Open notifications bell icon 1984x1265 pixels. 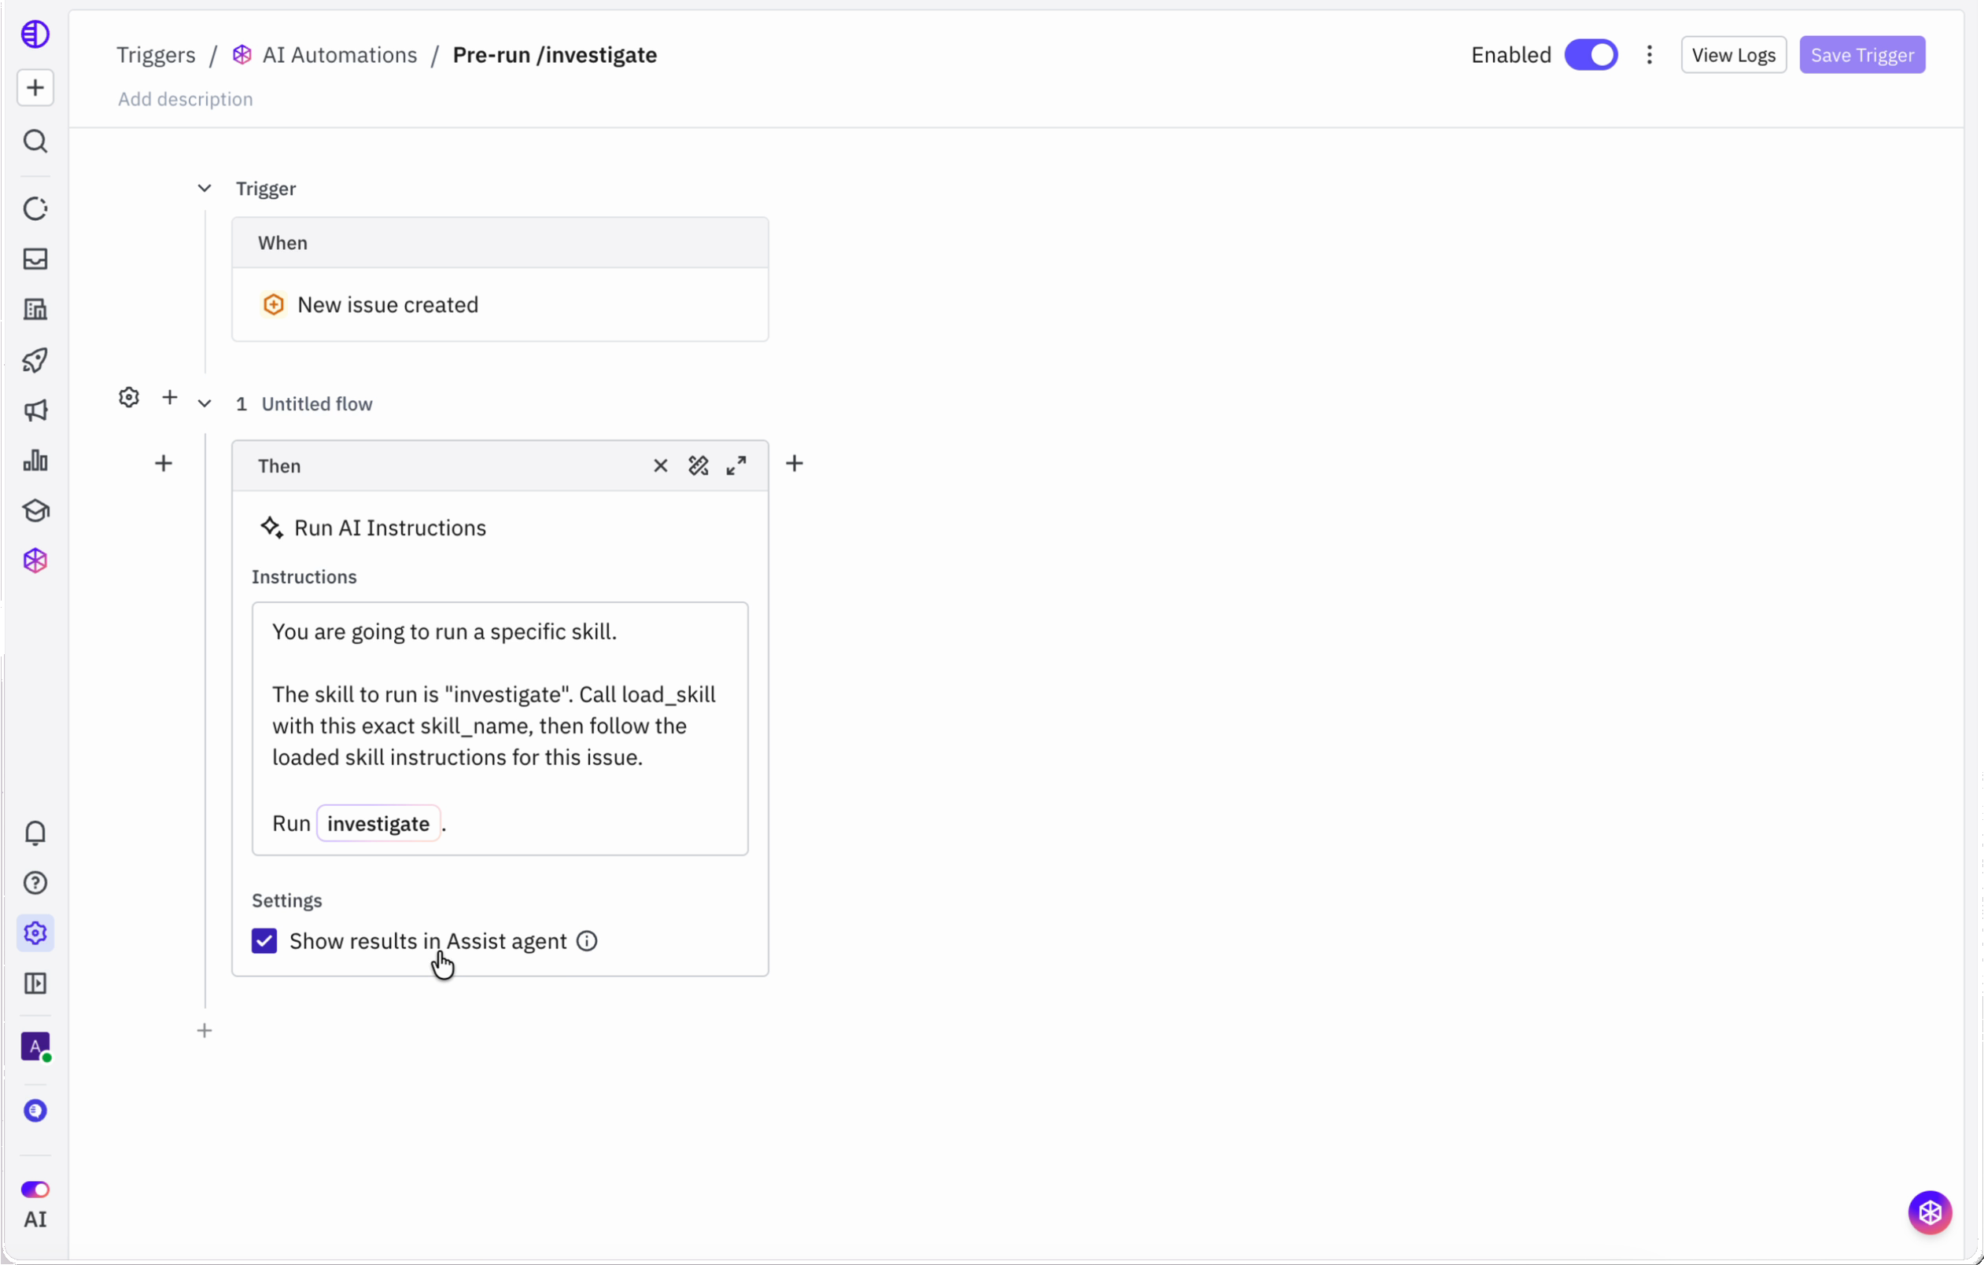(35, 833)
